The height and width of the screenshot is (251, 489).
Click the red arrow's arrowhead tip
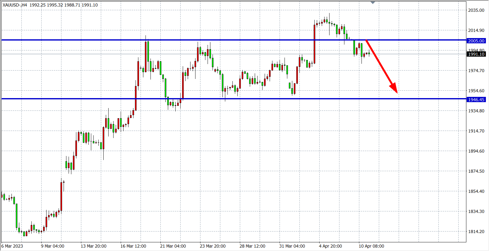pyautogui.click(x=397, y=92)
